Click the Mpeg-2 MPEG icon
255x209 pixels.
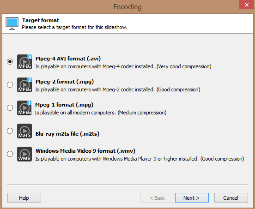pos(24,85)
